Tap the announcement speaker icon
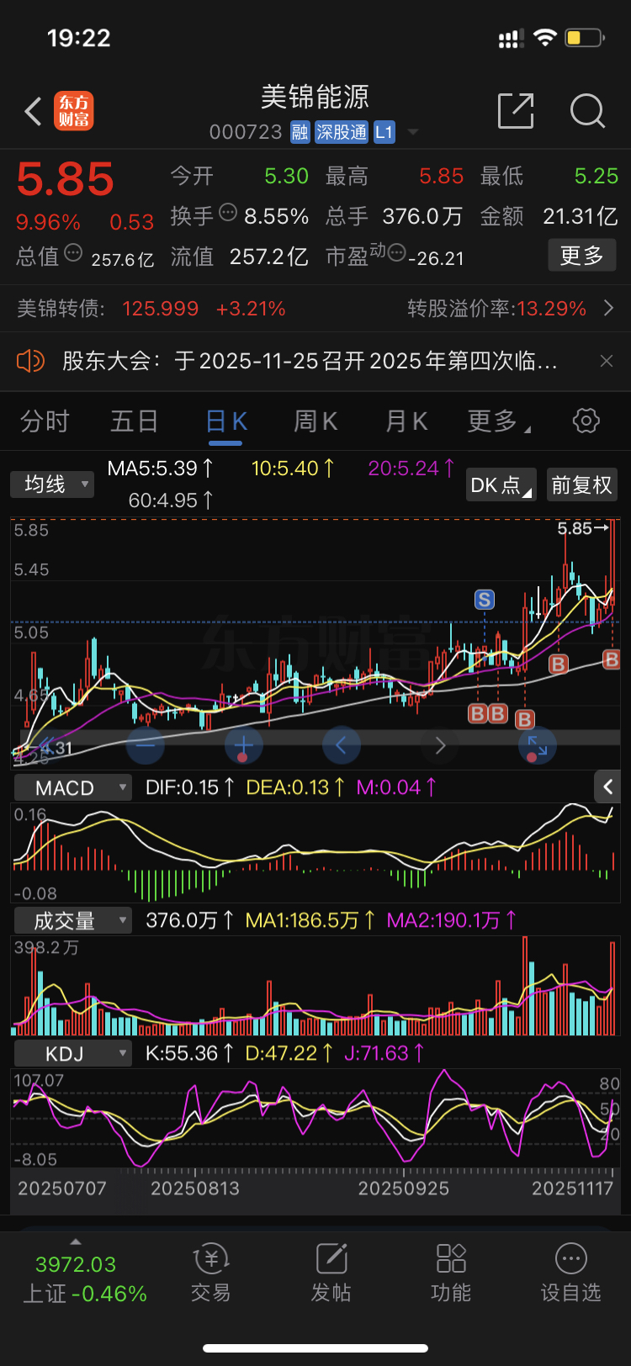This screenshot has width=631, height=1366. point(30,361)
